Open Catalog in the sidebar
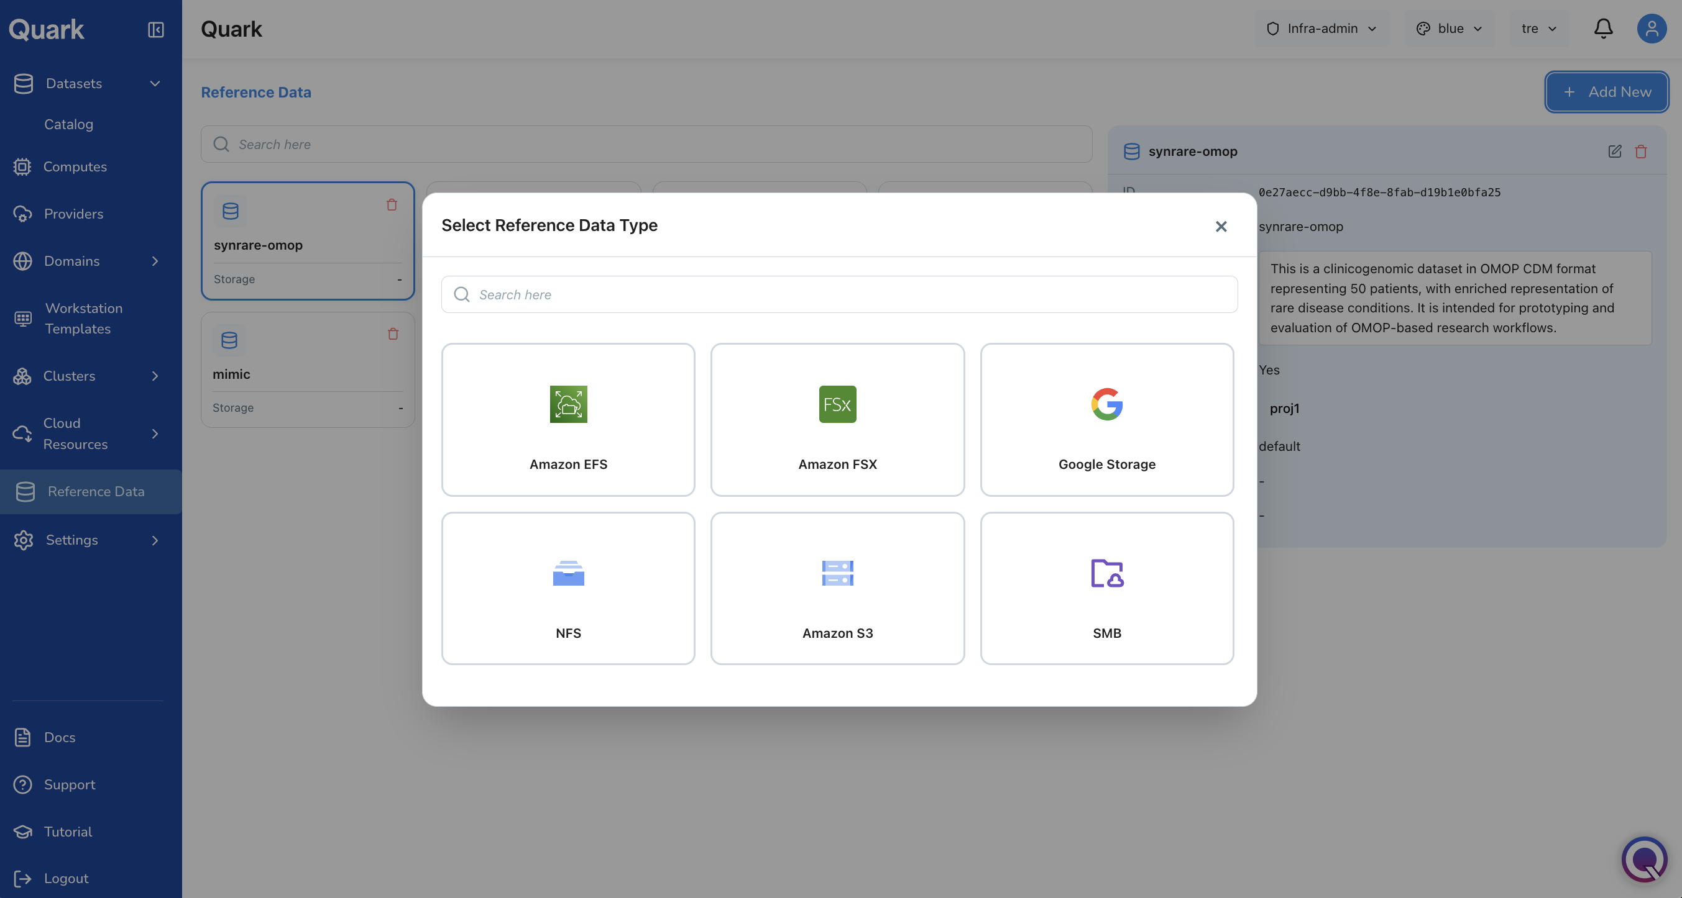 68,124
